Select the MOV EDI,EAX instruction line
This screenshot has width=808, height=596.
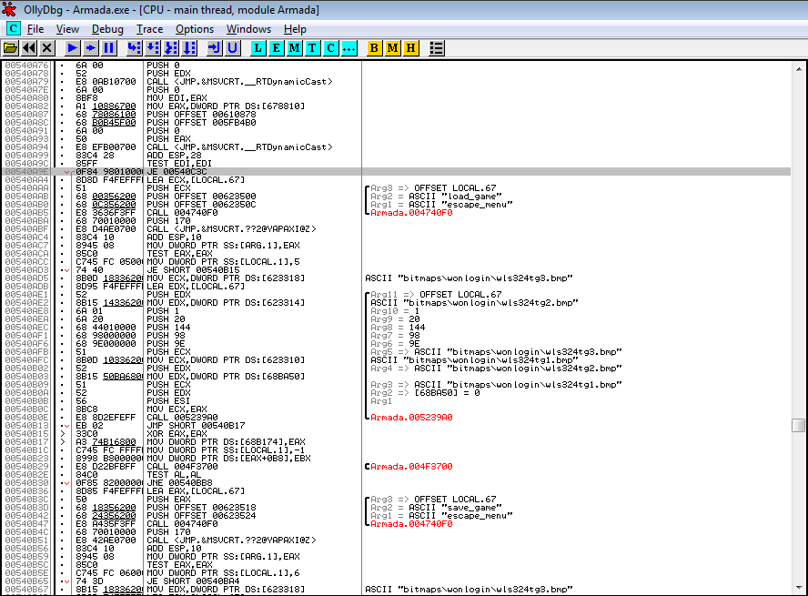coord(177,98)
